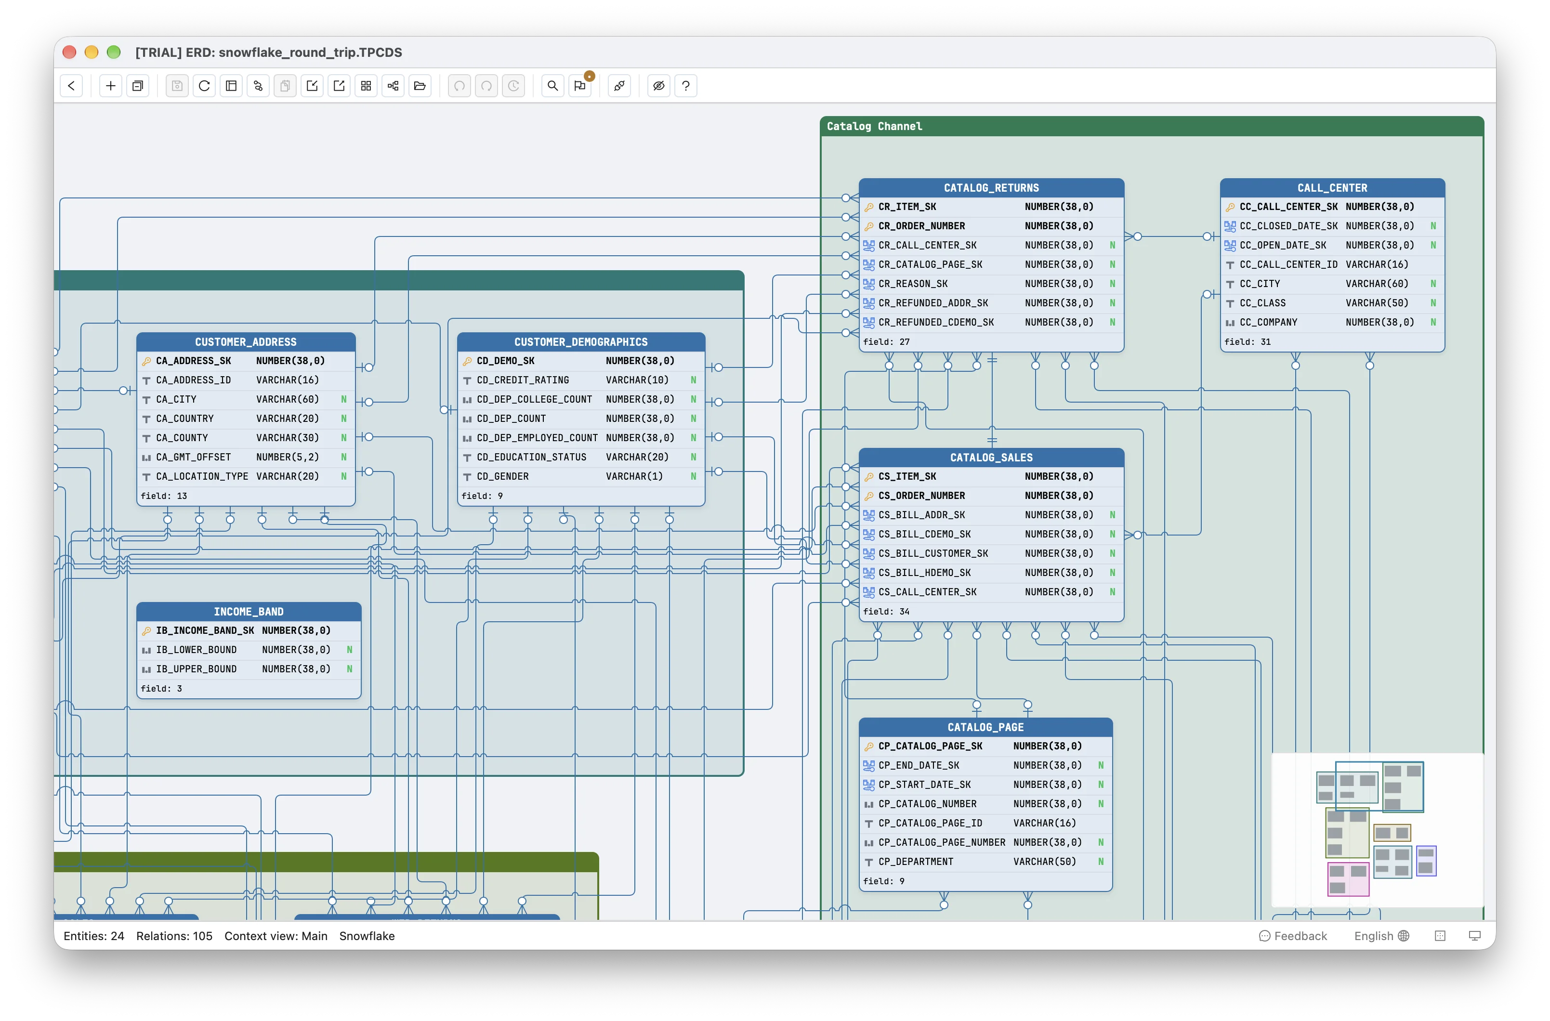Open the grid arrangement icon
The height and width of the screenshot is (1021, 1550).
(366, 85)
